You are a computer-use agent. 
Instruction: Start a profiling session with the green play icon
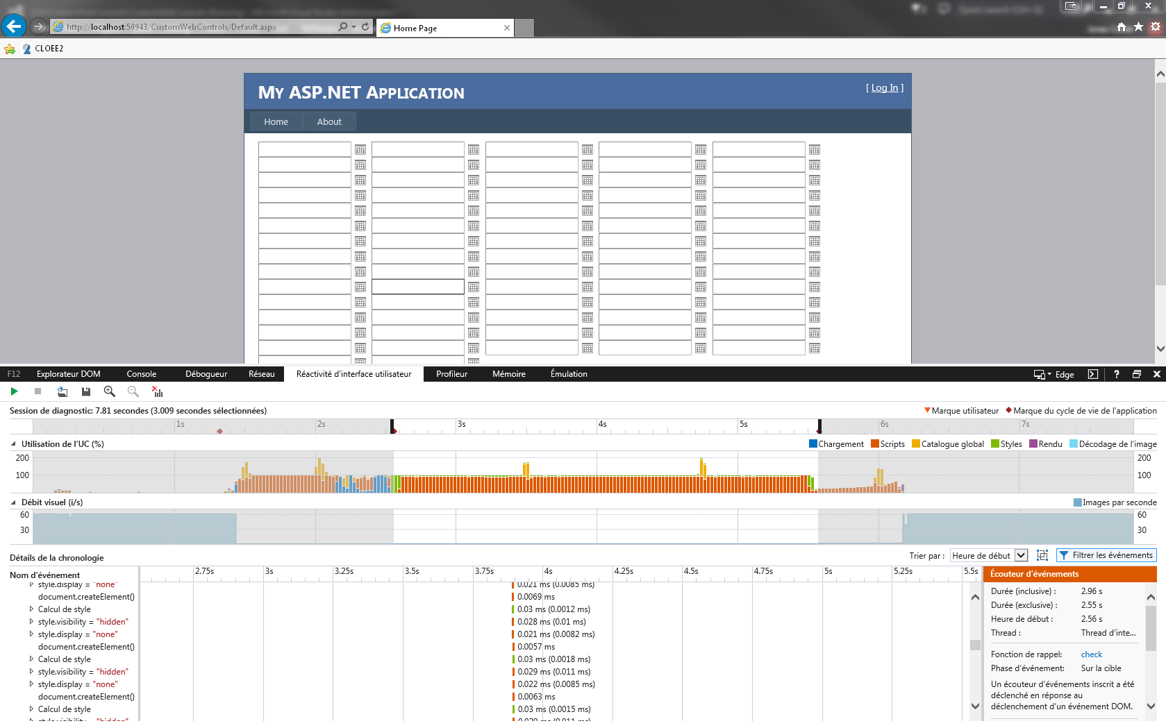click(14, 391)
